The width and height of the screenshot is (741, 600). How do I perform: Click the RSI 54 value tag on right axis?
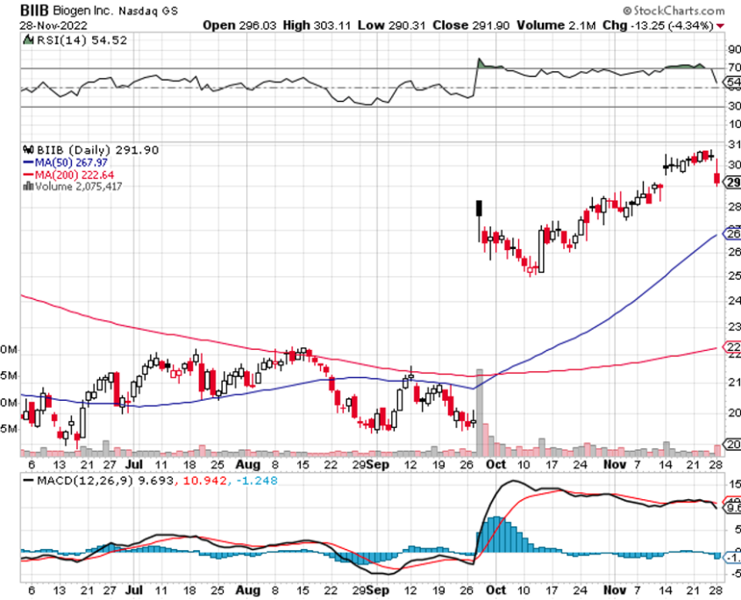[730, 82]
